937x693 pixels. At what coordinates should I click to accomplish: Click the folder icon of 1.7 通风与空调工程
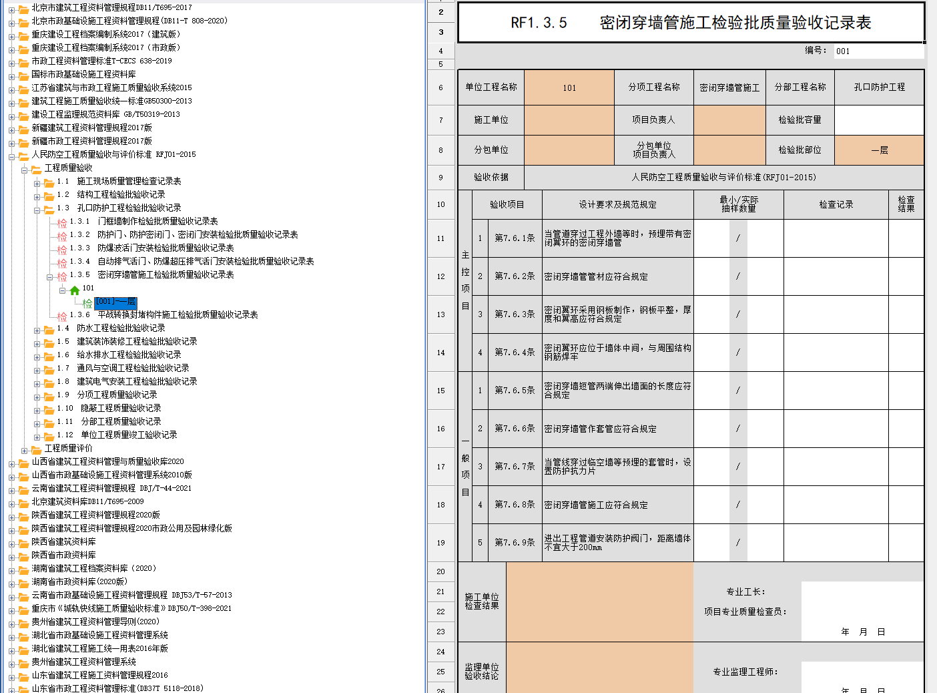click(49, 369)
